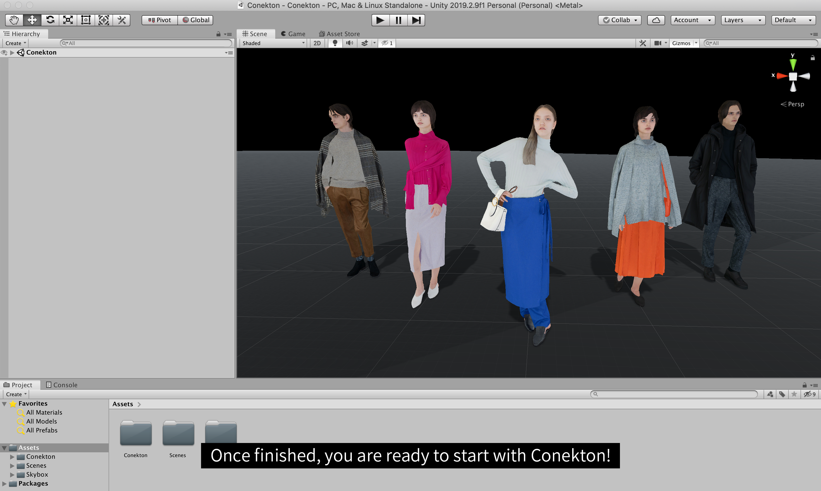Expand the Conekton scene in Hierarchy
Screen dimensions: 821x491
(x=12, y=52)
